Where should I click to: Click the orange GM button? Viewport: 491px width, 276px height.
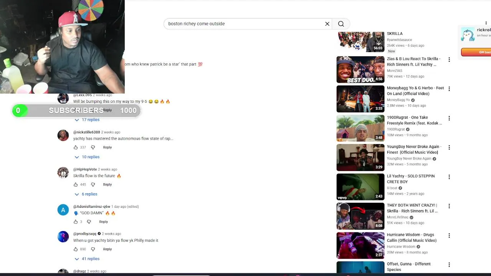pos(476,52)
